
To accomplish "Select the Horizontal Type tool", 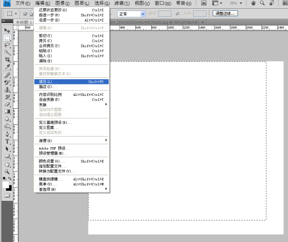I will click(7, 141).
